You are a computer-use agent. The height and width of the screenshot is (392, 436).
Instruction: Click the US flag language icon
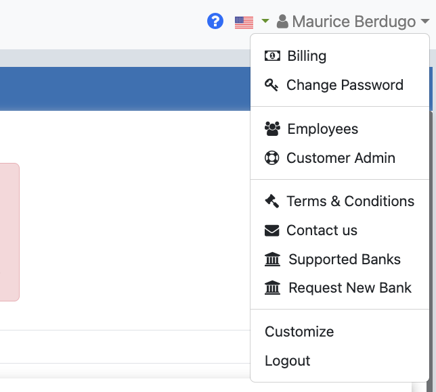pos(244,22)
